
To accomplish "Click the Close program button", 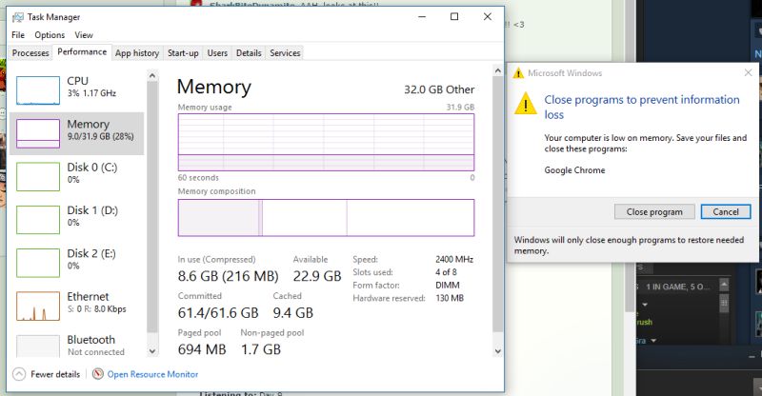I will [654, 212].
